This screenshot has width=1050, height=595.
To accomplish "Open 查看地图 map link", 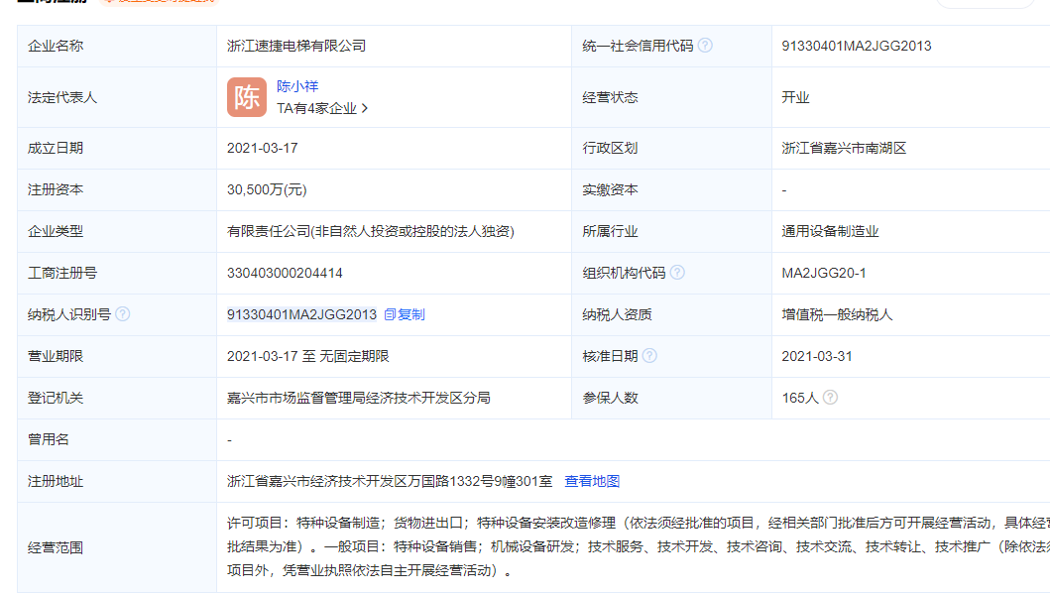I will click(x=592, y=481).
